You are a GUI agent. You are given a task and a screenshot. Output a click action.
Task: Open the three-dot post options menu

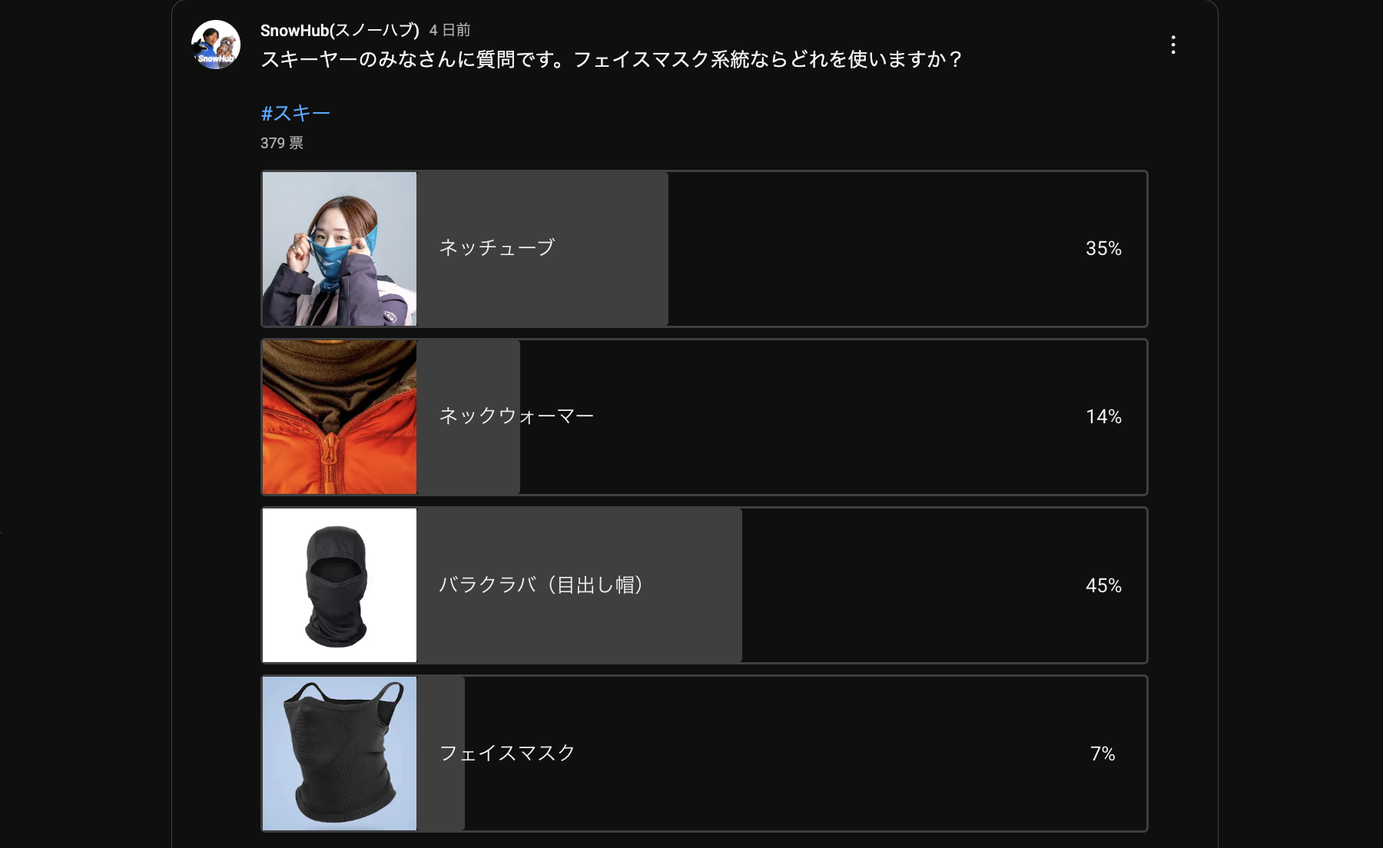1172,45
